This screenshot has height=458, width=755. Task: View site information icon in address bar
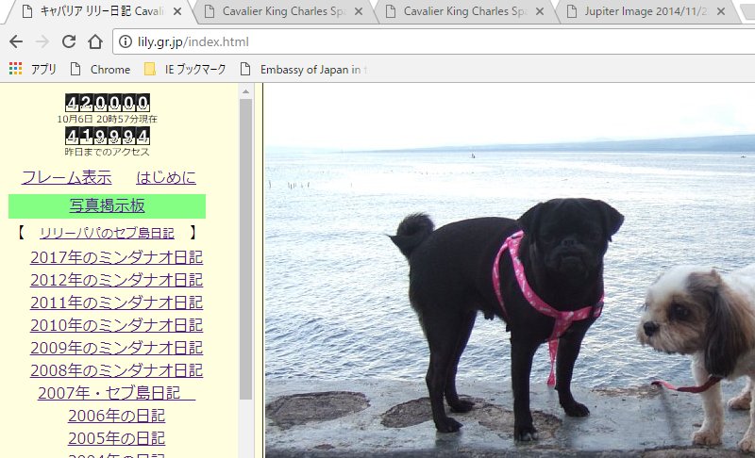point(126,41)
